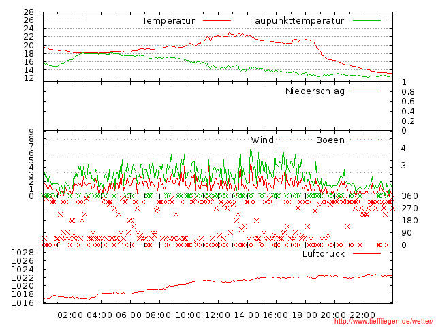This screenshot has width=436, height=327.
Task: Click the 360 wind direction axis value
Action: click(x=409, y=196)
